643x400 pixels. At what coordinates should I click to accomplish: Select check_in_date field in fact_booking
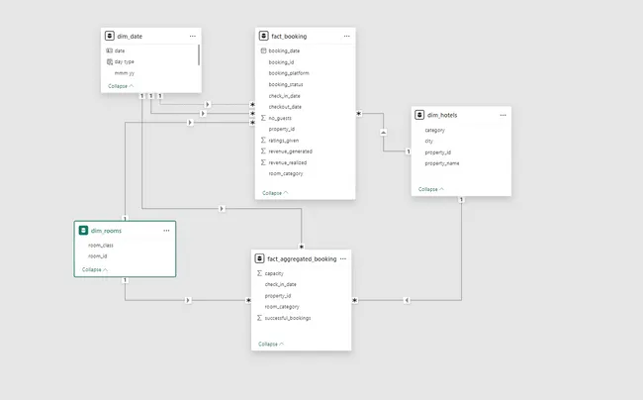tap(284, 96)
